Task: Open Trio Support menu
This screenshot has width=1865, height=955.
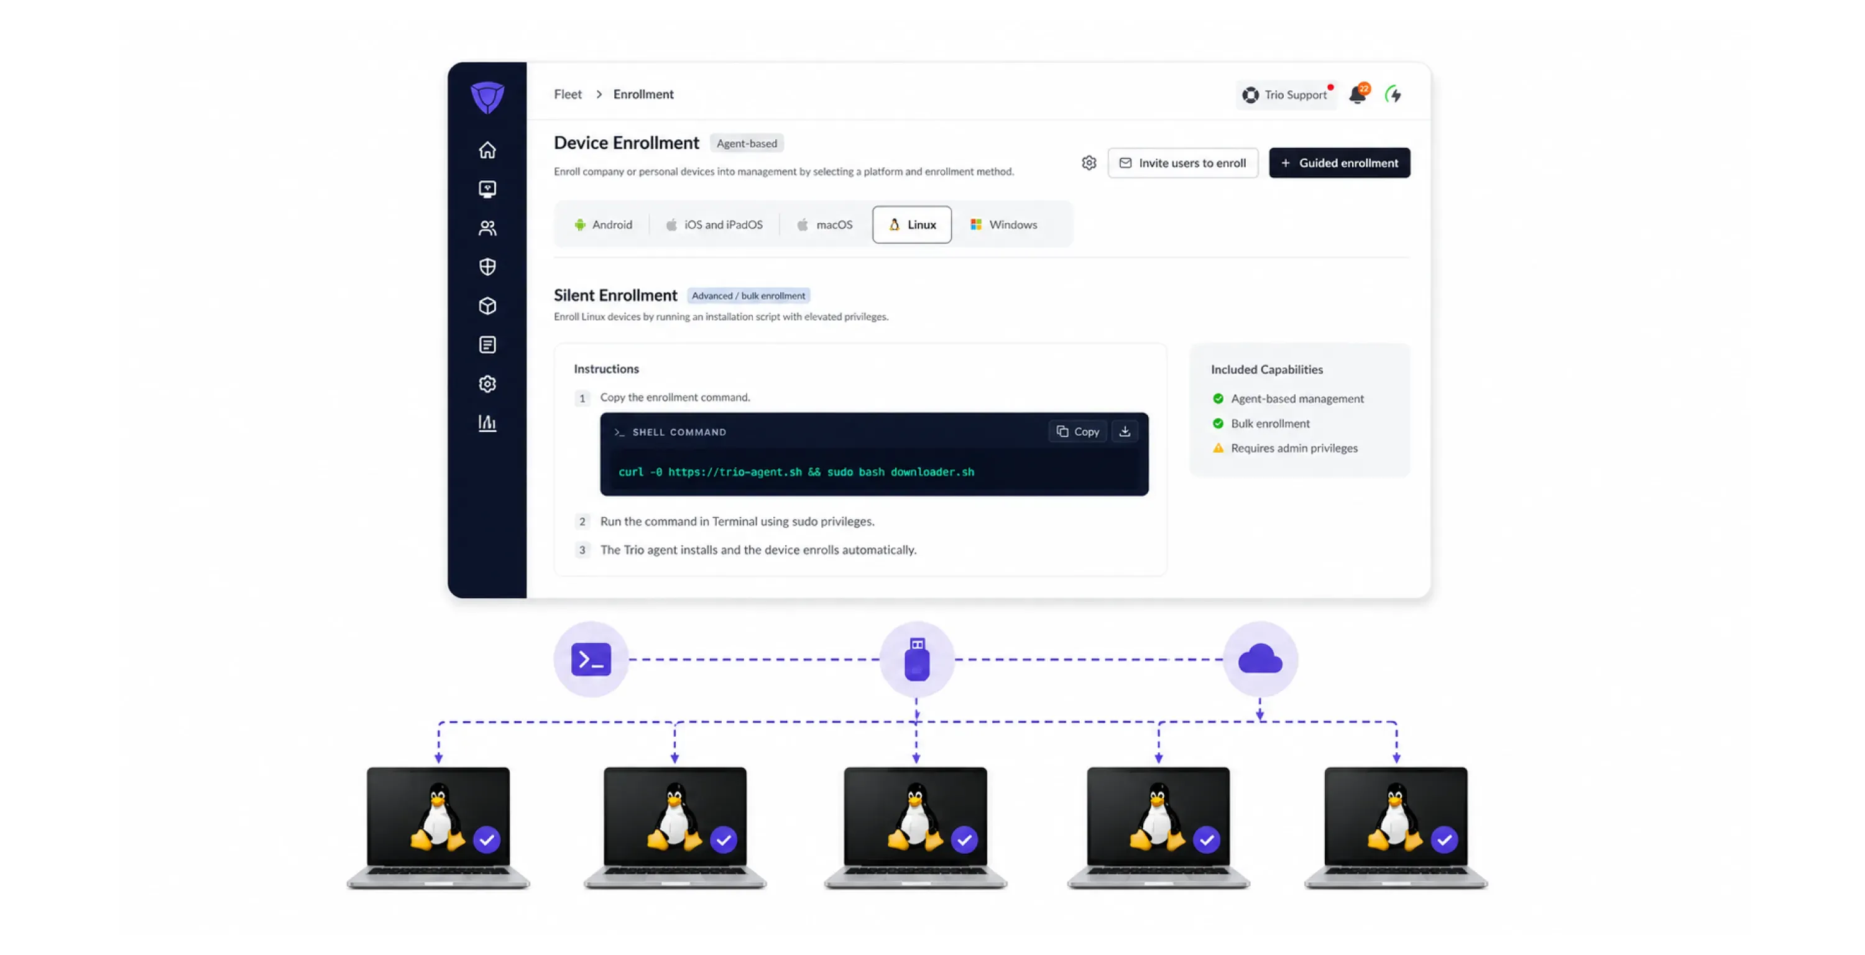Action: pyautogui.click(x=1286, y=95)
